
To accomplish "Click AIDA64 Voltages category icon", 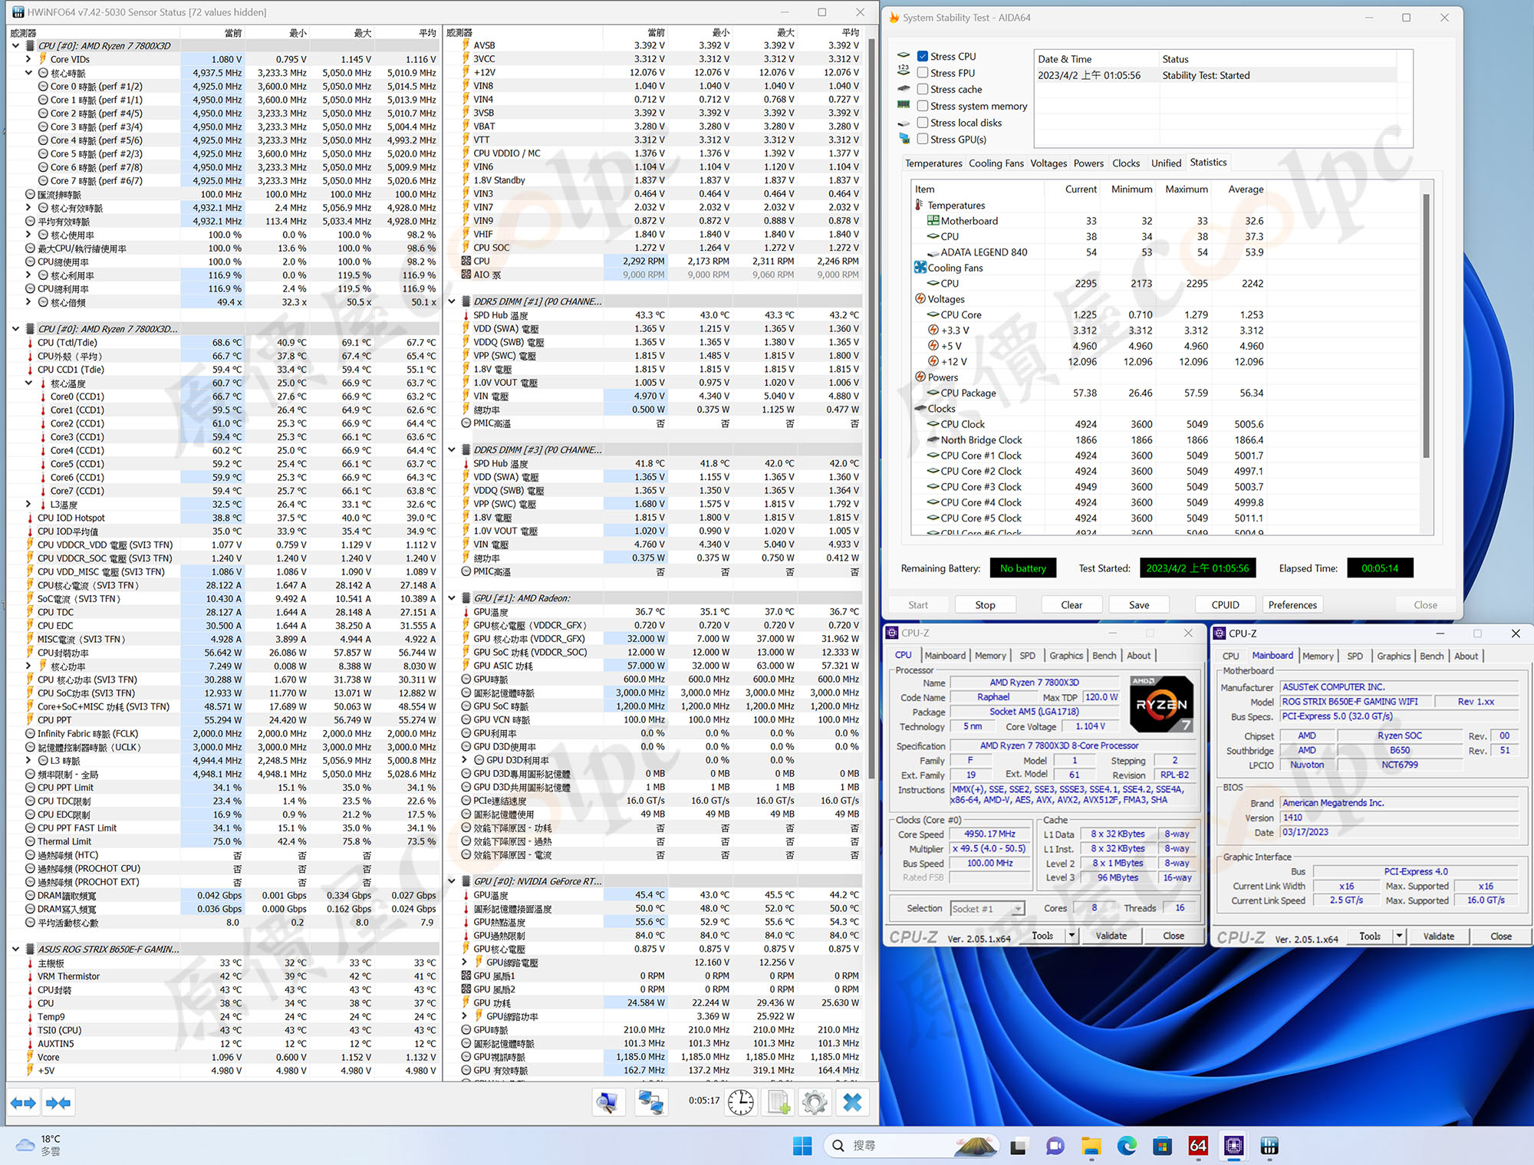I will click(x=920, y=299).
